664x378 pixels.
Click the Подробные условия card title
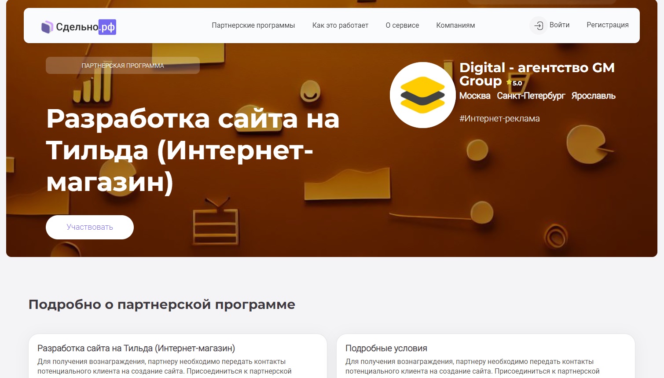(x=386, y=348)
